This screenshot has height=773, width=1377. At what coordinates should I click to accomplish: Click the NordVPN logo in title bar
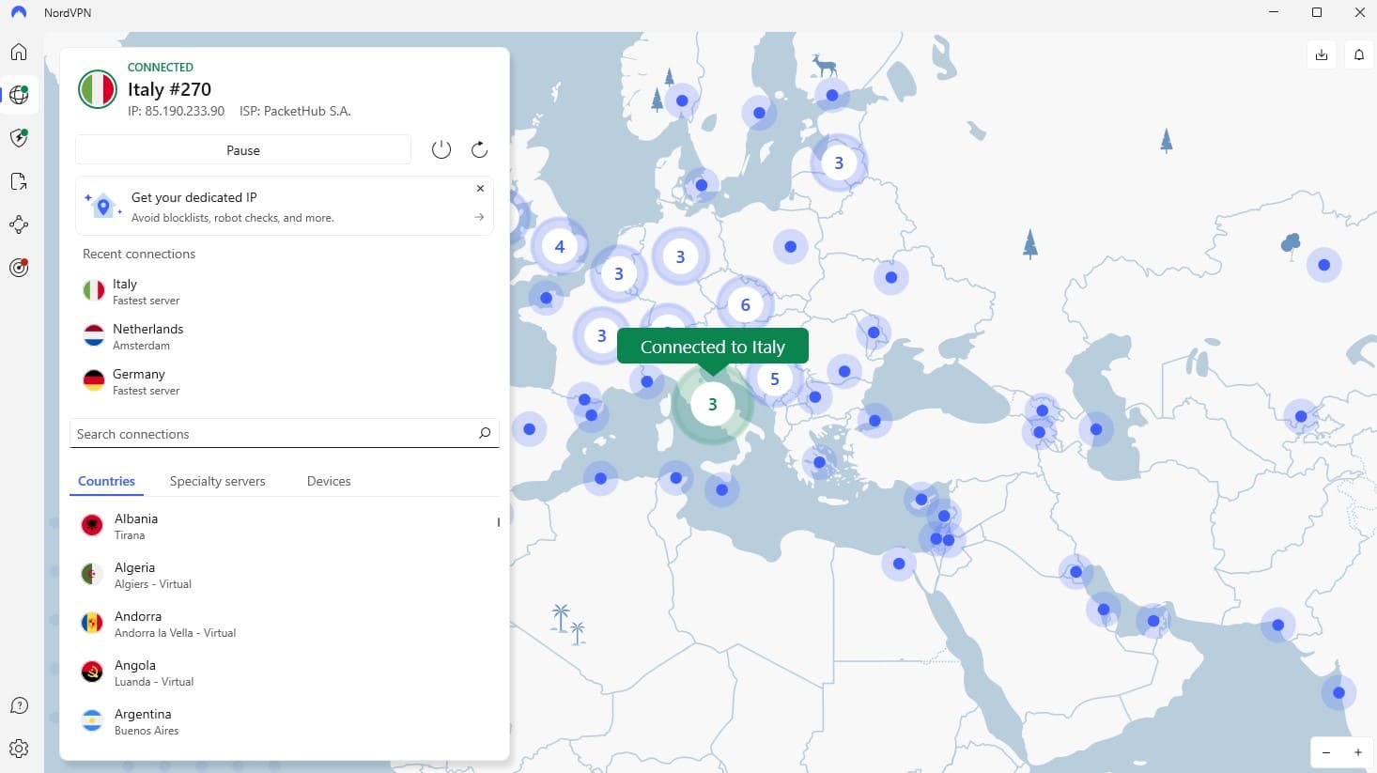pos(18,12)
